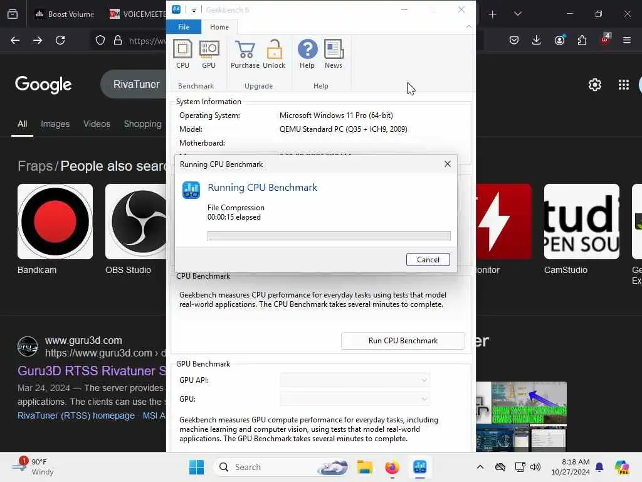Click the taskbar Search box

(x=283, y=467)
